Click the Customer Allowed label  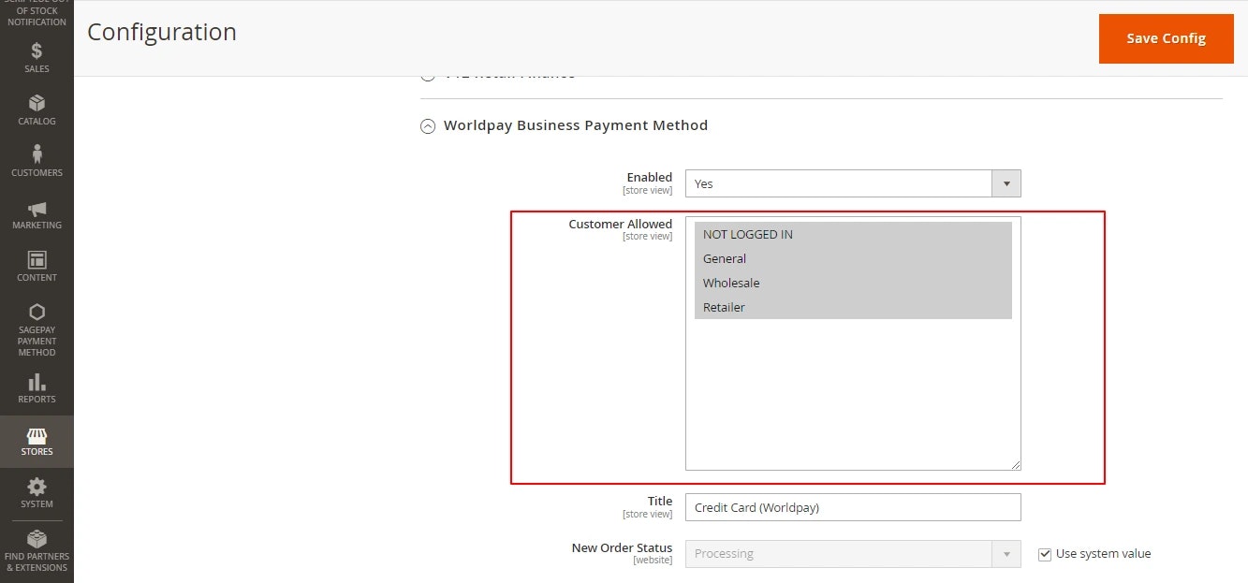tap(620, 224)
